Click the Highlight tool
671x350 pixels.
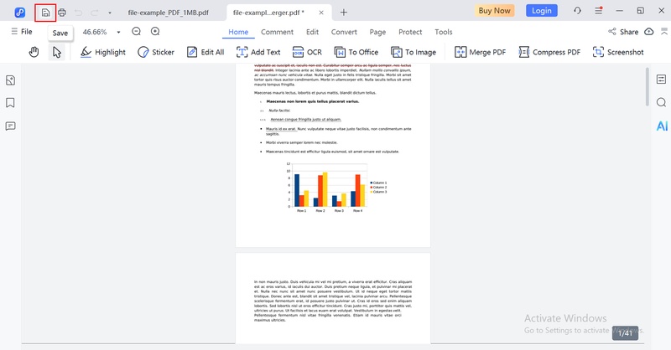point(103,52)
